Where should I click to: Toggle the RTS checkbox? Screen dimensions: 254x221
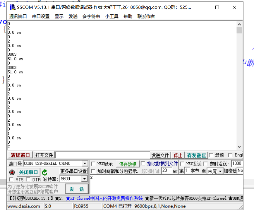point(11,179)
